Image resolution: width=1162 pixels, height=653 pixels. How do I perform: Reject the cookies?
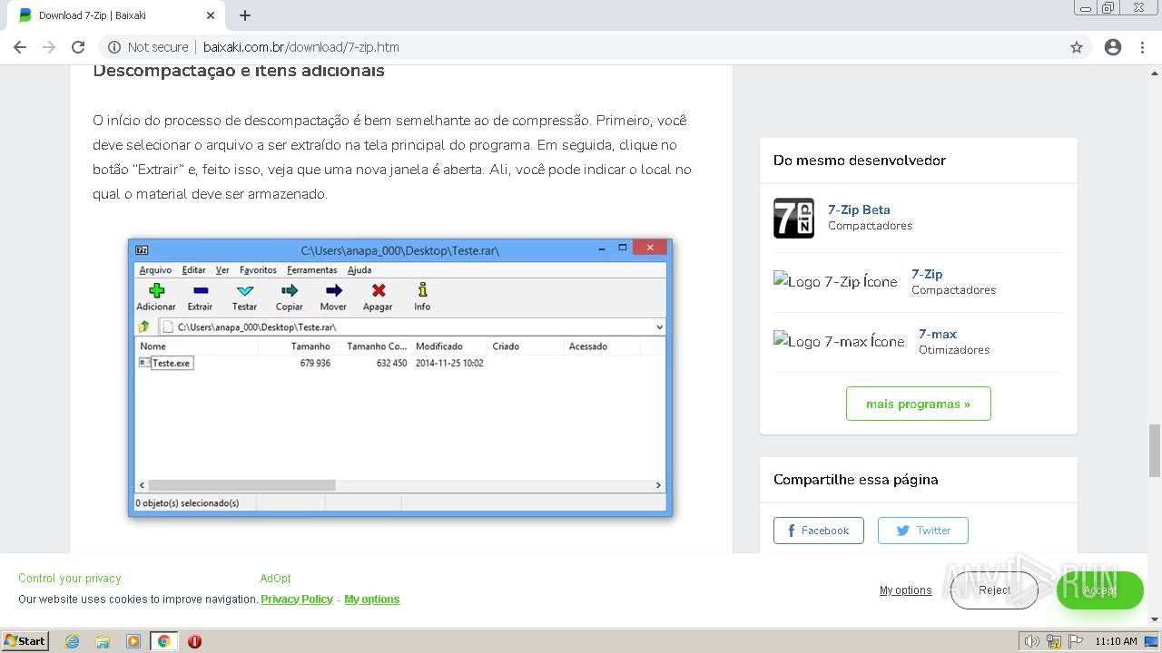tap(994, 590)
